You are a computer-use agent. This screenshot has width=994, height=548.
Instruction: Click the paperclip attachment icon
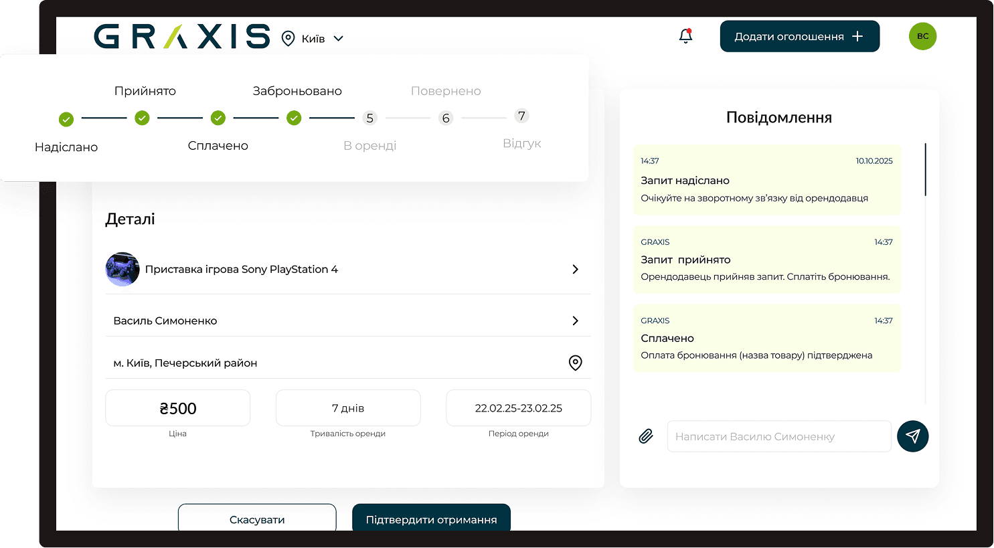coord(646,436)
